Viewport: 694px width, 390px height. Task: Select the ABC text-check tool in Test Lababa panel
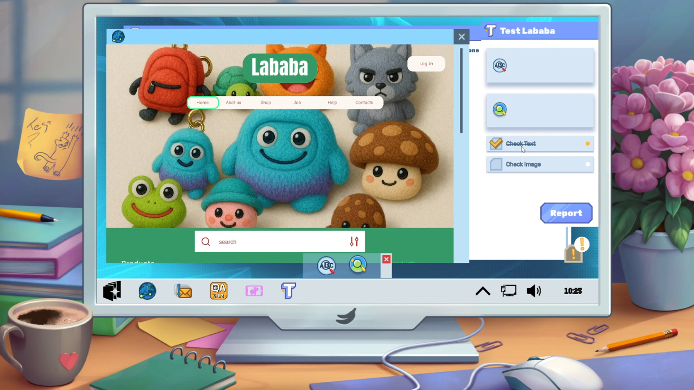pyautogui.click(x=500, y=66)
